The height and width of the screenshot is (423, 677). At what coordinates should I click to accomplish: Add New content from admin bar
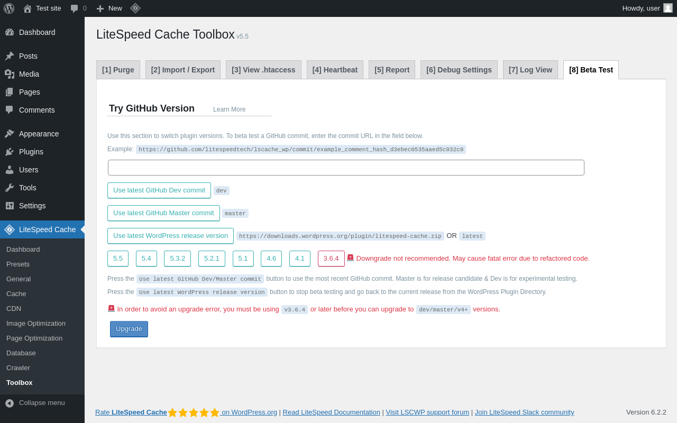[109, 8]
